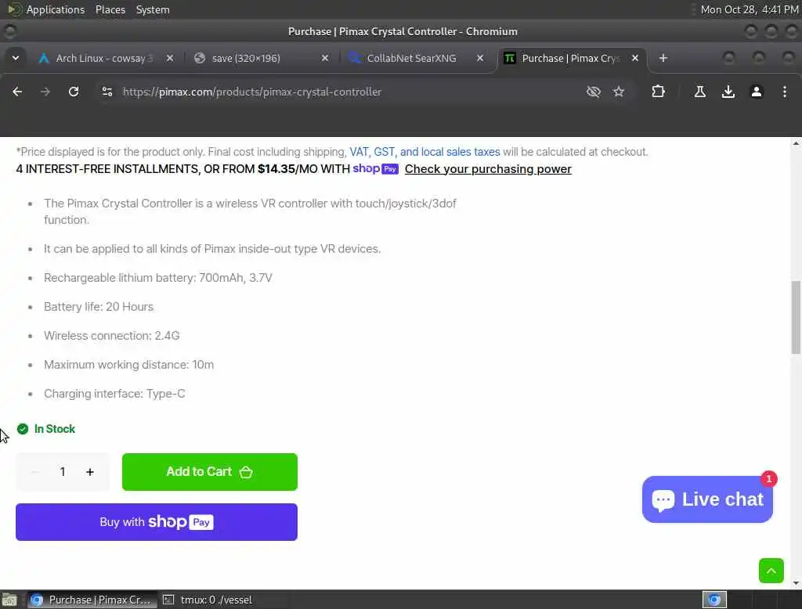Open the Places menu
Screen dimensions: 802x609
tap(110, 9)
